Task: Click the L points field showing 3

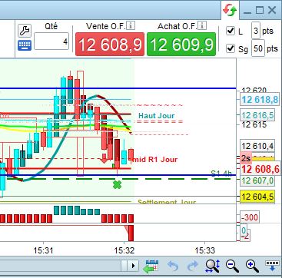Action: [x=256, y=31]
